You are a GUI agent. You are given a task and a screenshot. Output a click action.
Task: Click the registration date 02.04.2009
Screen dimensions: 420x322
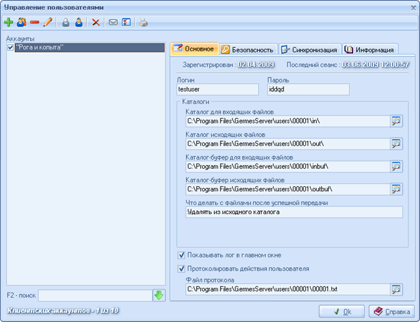coord(256,64)
